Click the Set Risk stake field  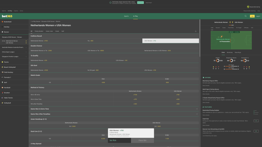[x=119, y=140]
